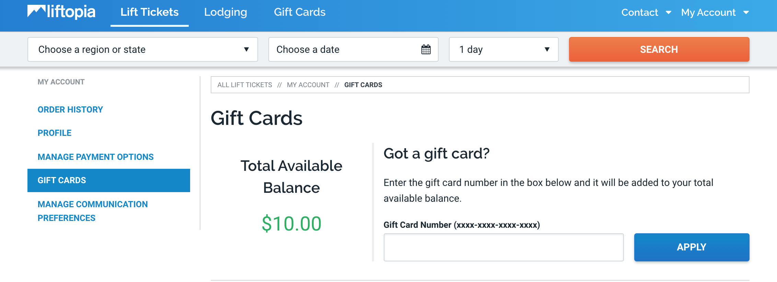
Task: Expand the Contact dropdown arrow
Action: 668,13
